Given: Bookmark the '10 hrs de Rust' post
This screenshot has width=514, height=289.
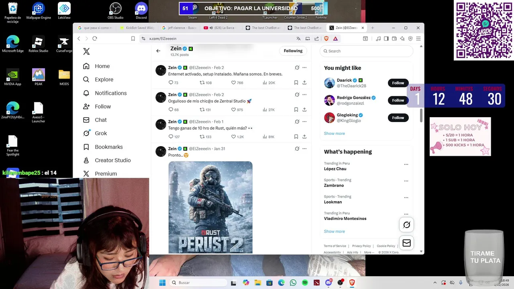Looking at the screenshot, I should 296,137.
